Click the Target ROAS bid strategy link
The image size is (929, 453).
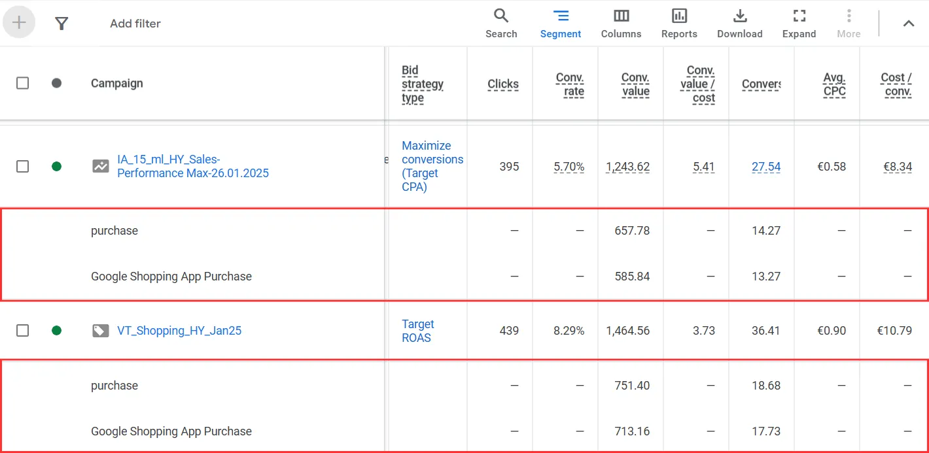point(417,331)
